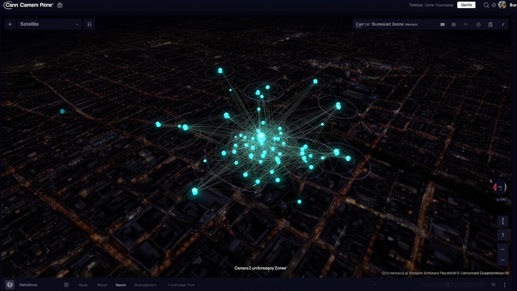517x291 pixels.
Task: Toggle the circled X control on the zone toolbar
Action: pyautogui.click(x=478, y=24)
